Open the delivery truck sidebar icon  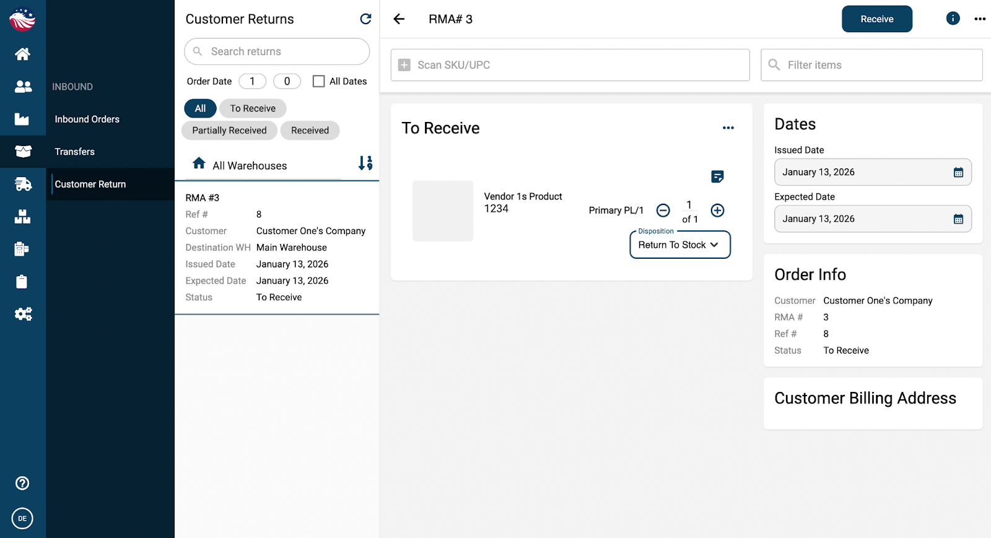coord(23,184)
